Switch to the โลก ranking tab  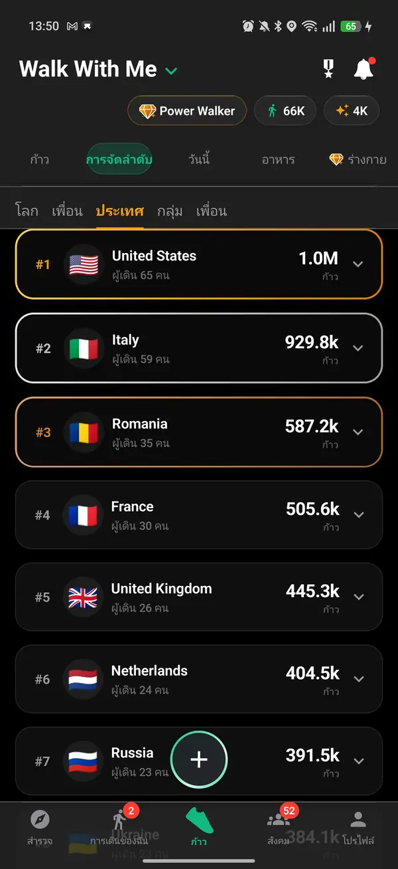(x=27, y=211)
